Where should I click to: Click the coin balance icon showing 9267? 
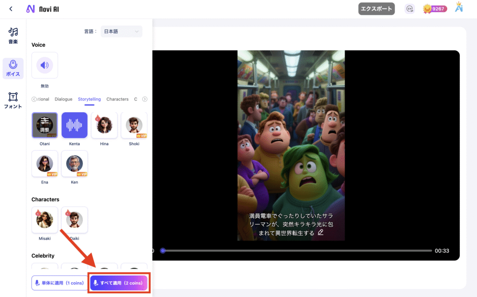click(x=435, y=9)
